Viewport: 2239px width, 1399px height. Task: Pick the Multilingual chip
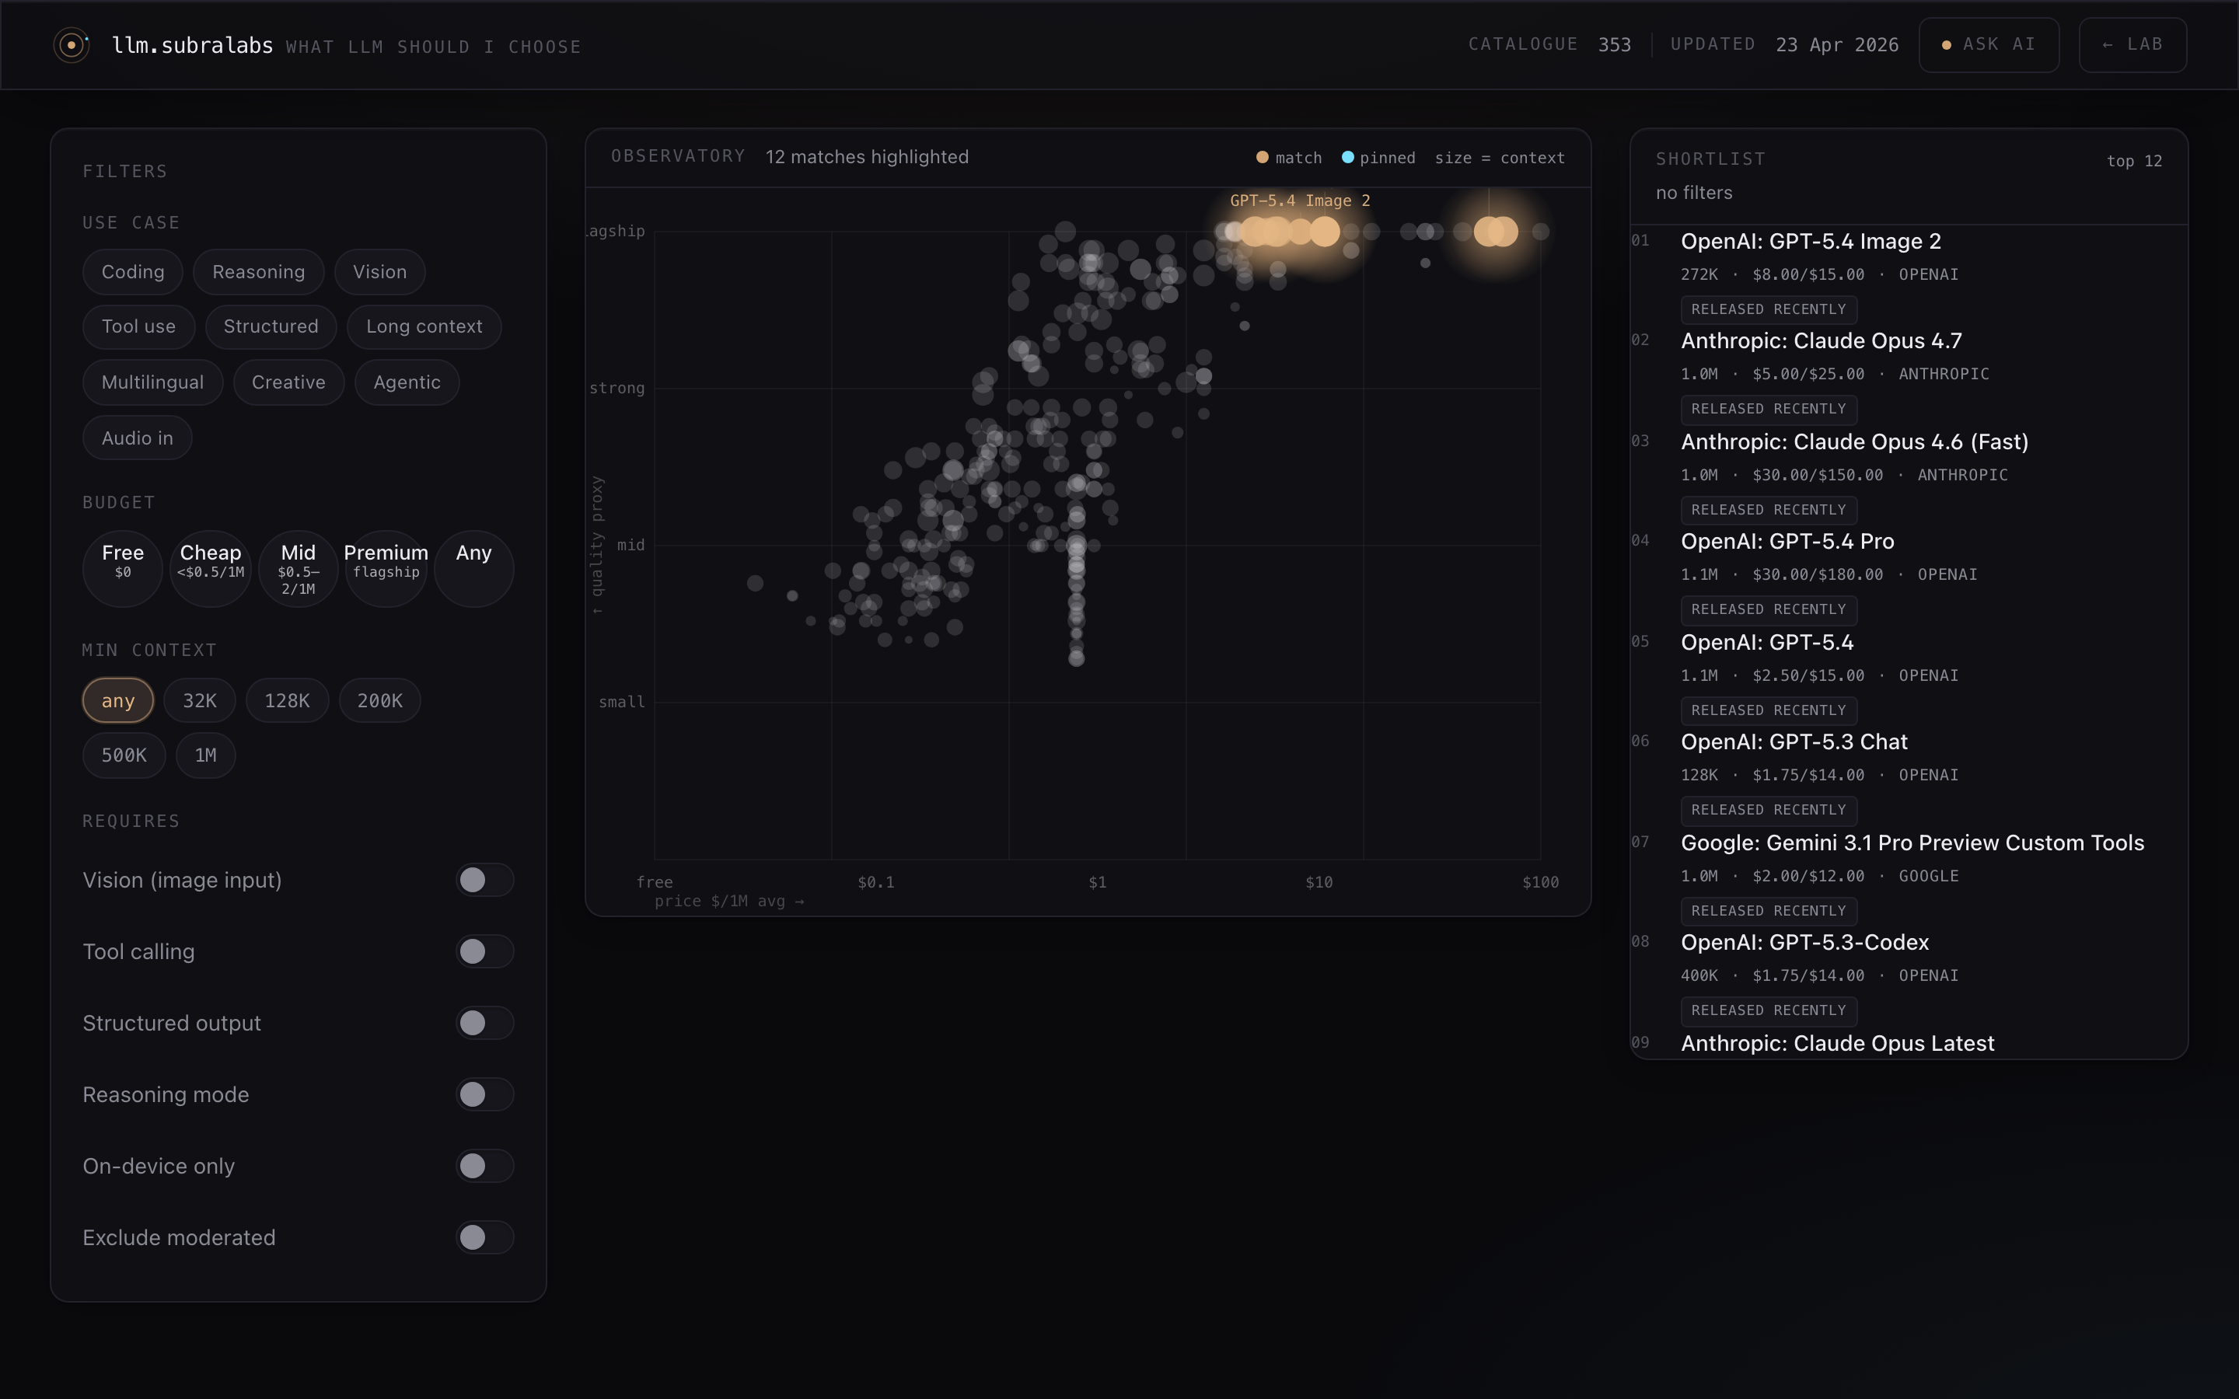152,382
